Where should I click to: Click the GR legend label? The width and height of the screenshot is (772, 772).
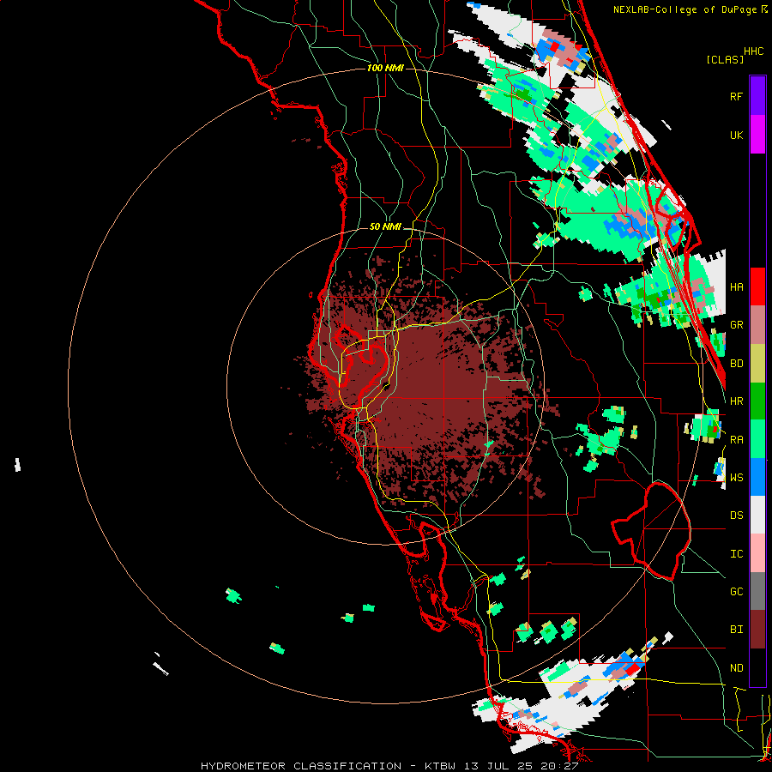[x=736, y=325]
